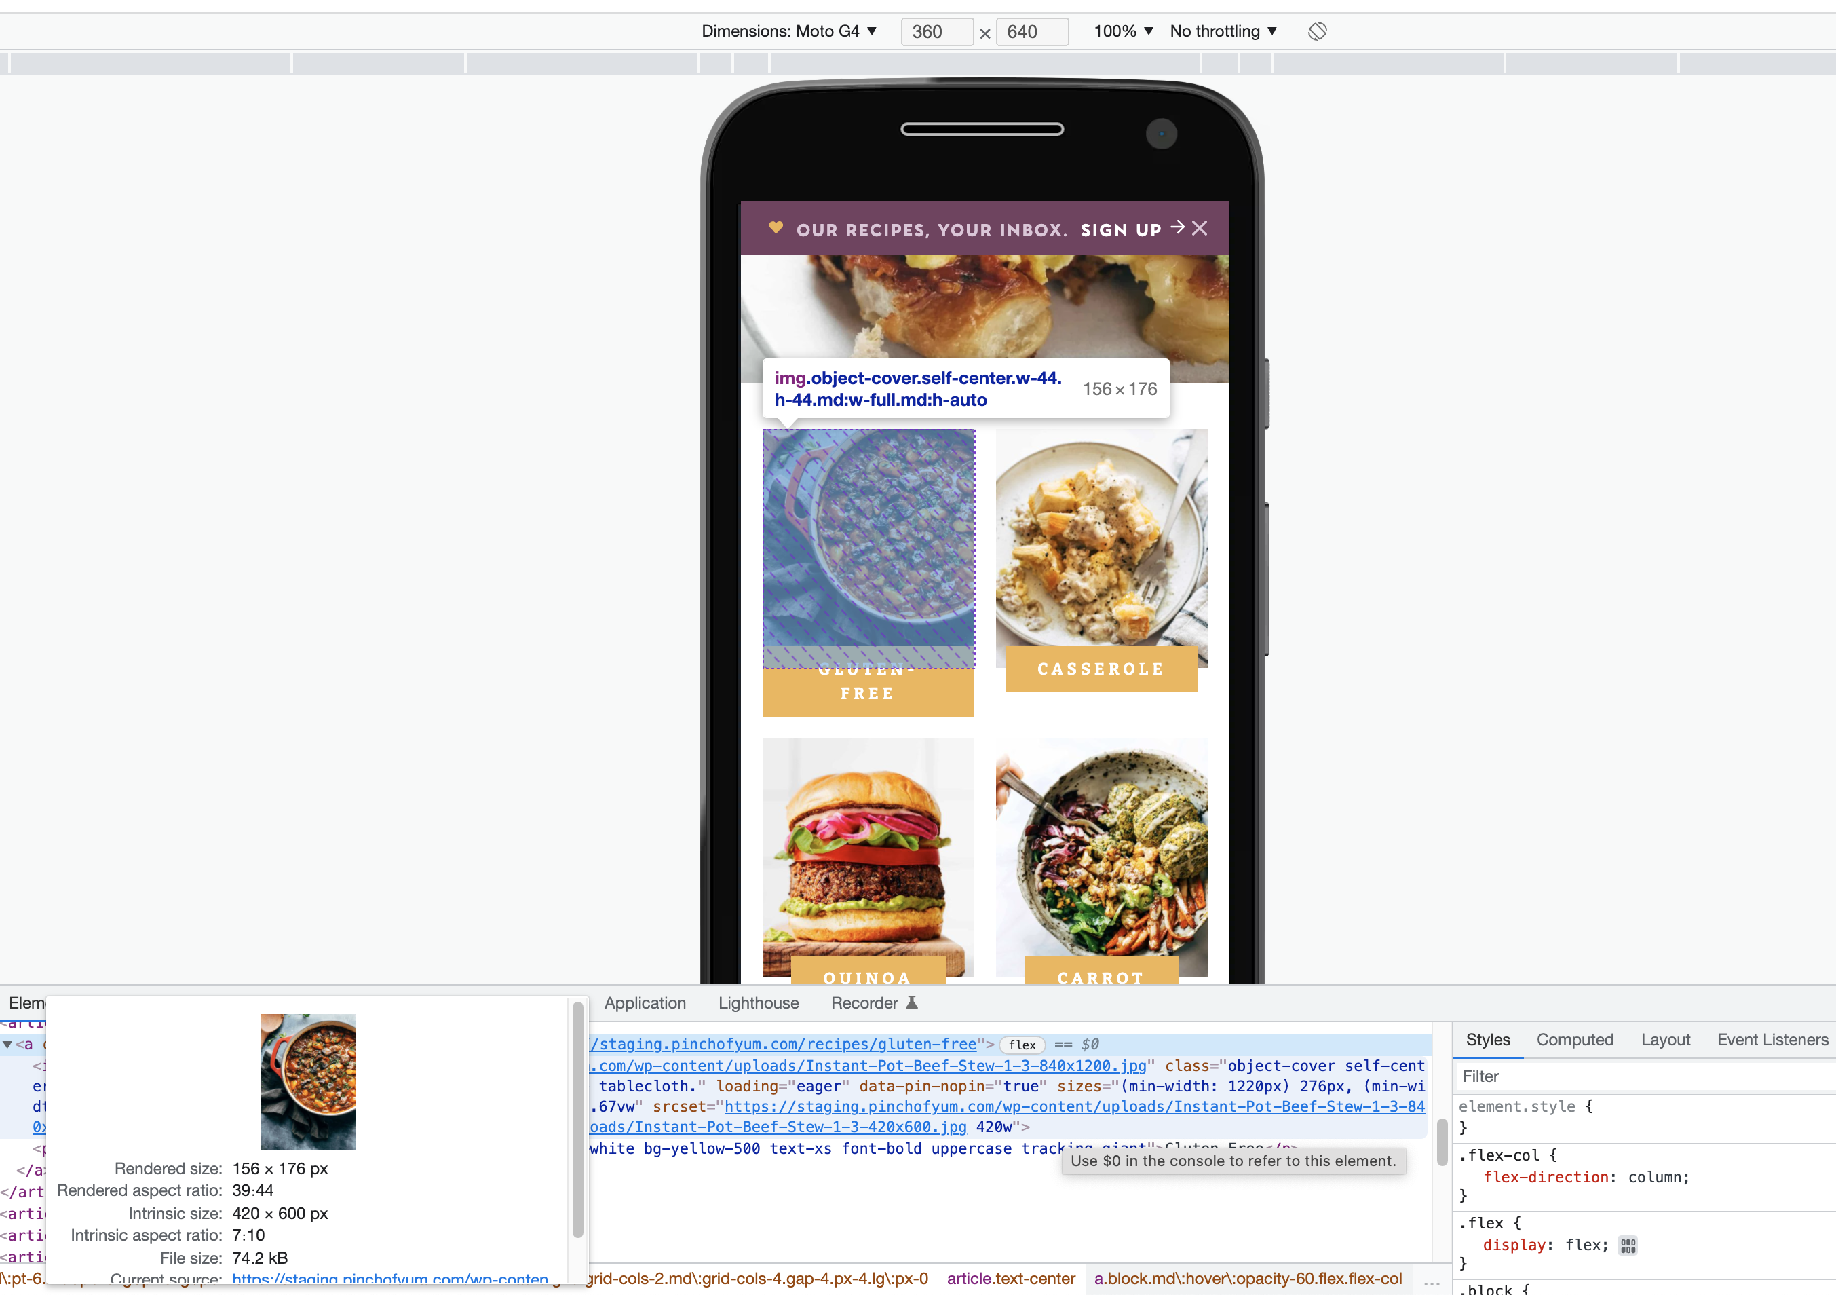
Task: Open the No throttling dropdown
Action: pyautogui.click(x=1223, y=31)
